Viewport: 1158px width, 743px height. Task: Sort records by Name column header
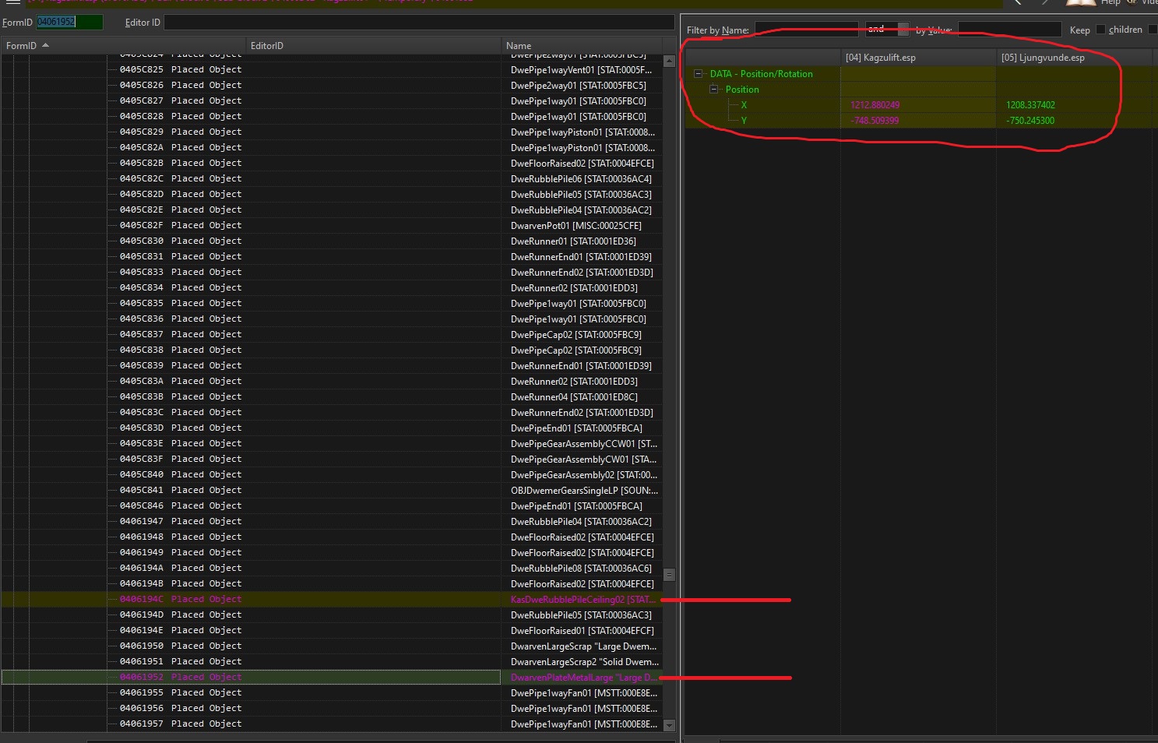pos(581,46)
